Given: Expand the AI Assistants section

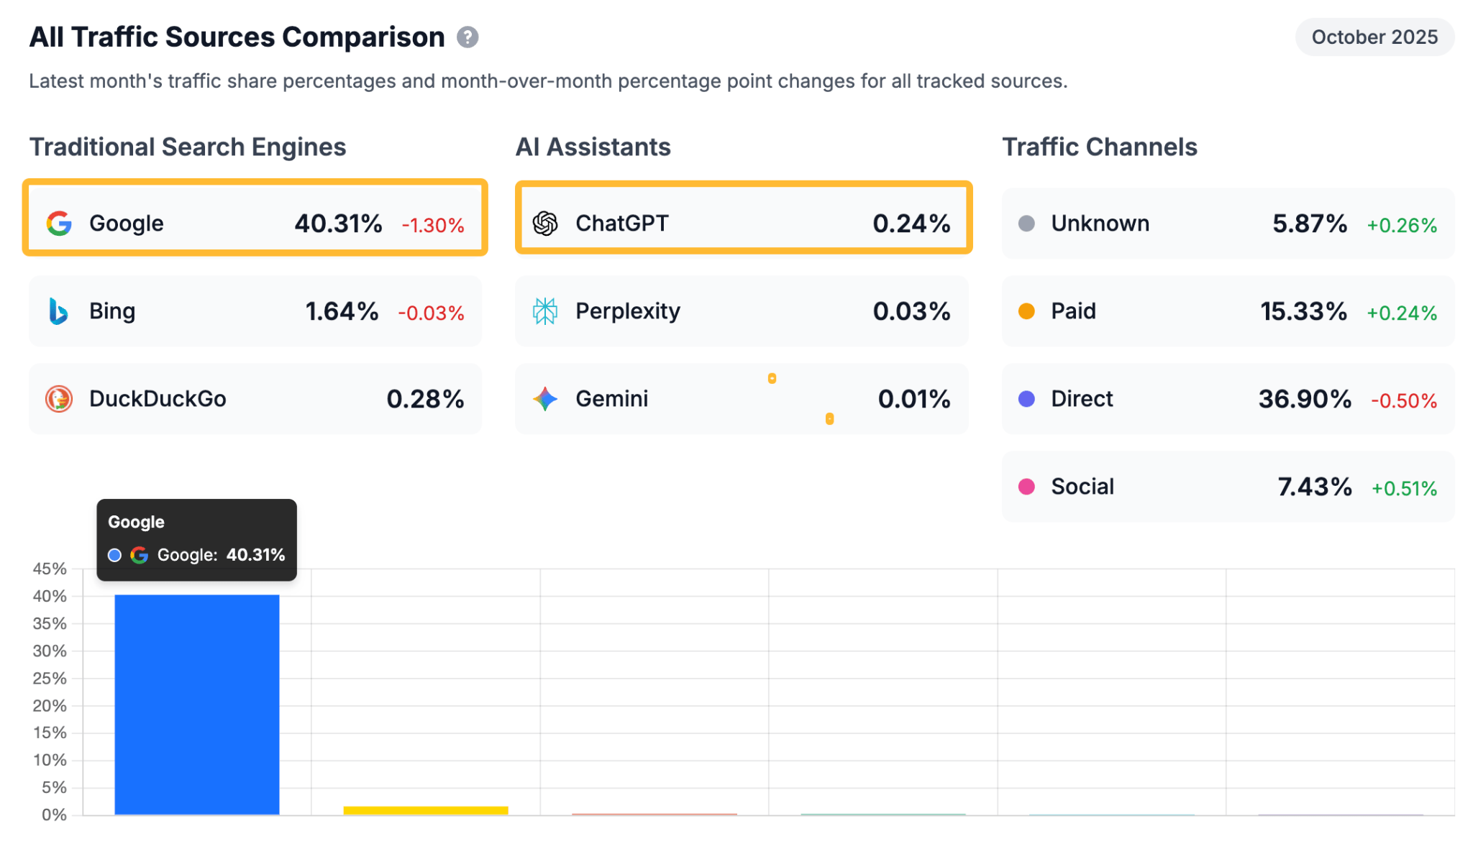Looking at the screenshot, I should tap(593, 147).
